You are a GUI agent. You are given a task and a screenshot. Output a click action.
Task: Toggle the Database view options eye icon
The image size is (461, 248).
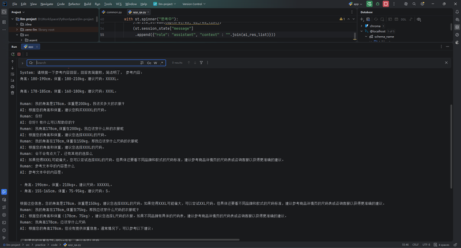coord(419,20)
